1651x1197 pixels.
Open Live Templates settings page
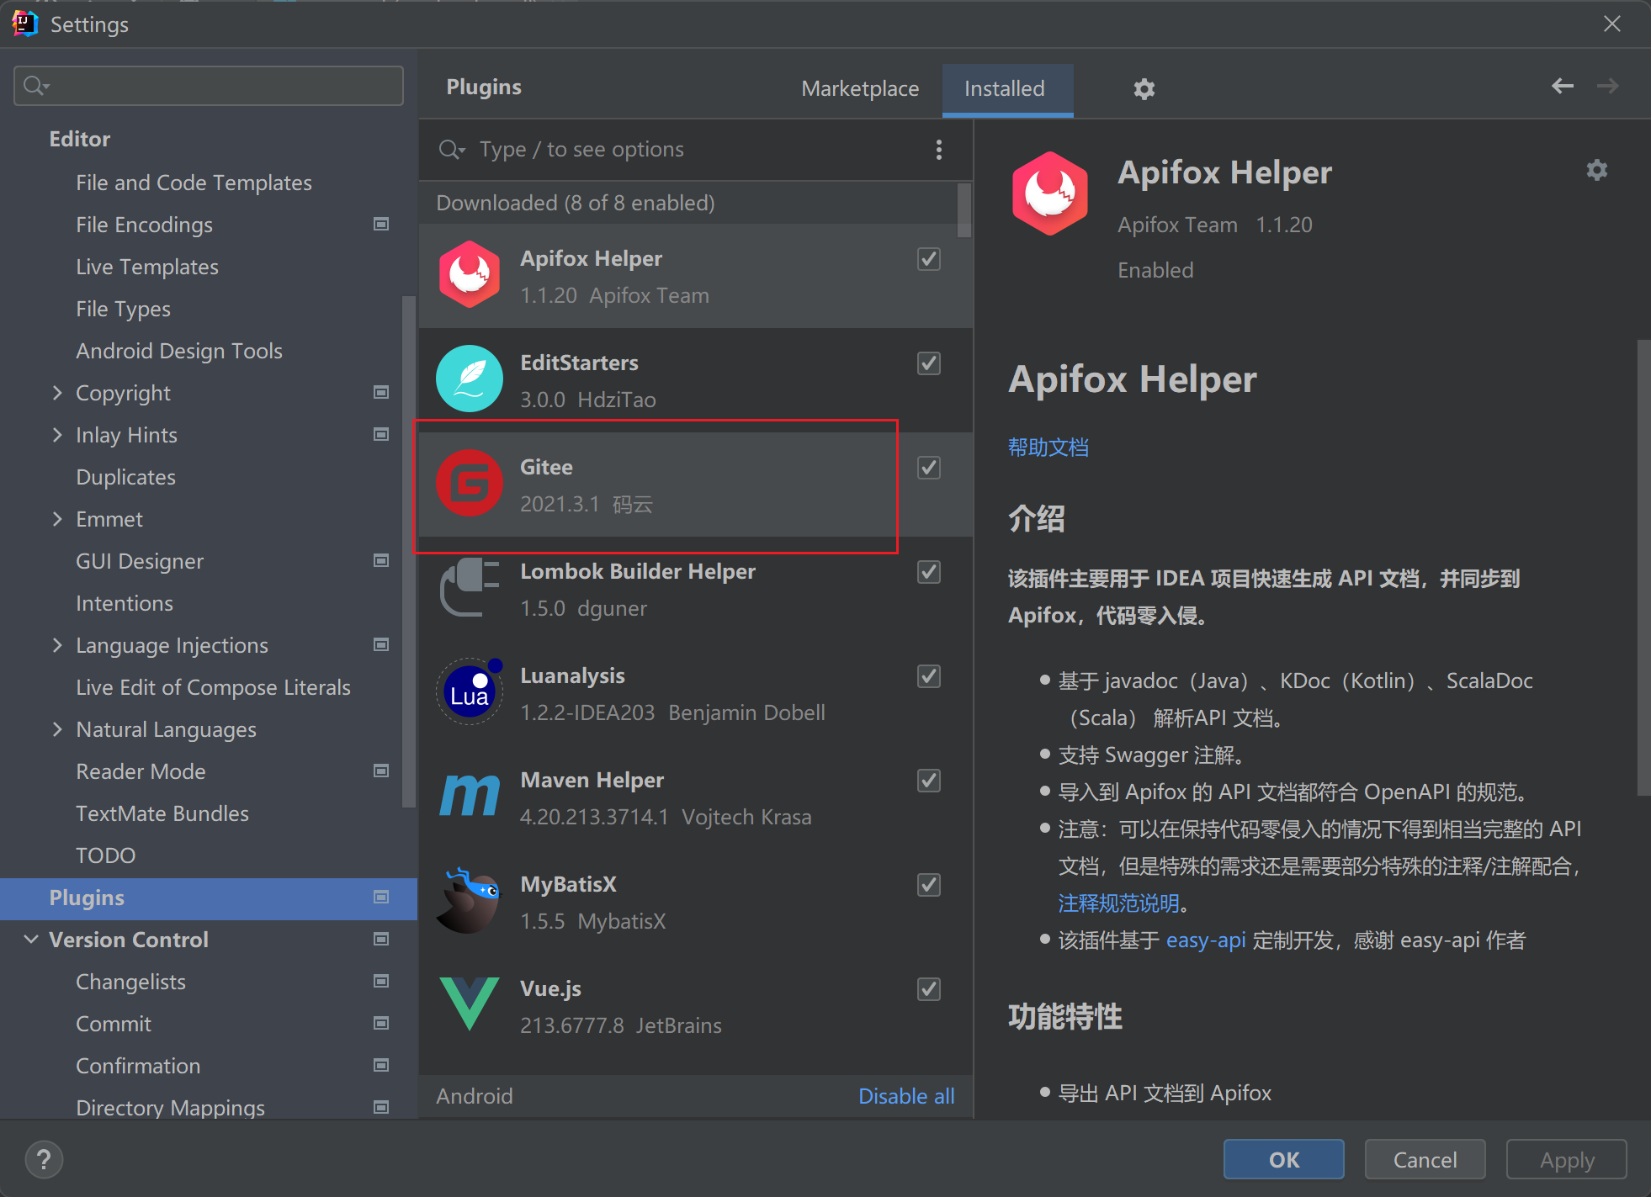(x=147, y=267)
